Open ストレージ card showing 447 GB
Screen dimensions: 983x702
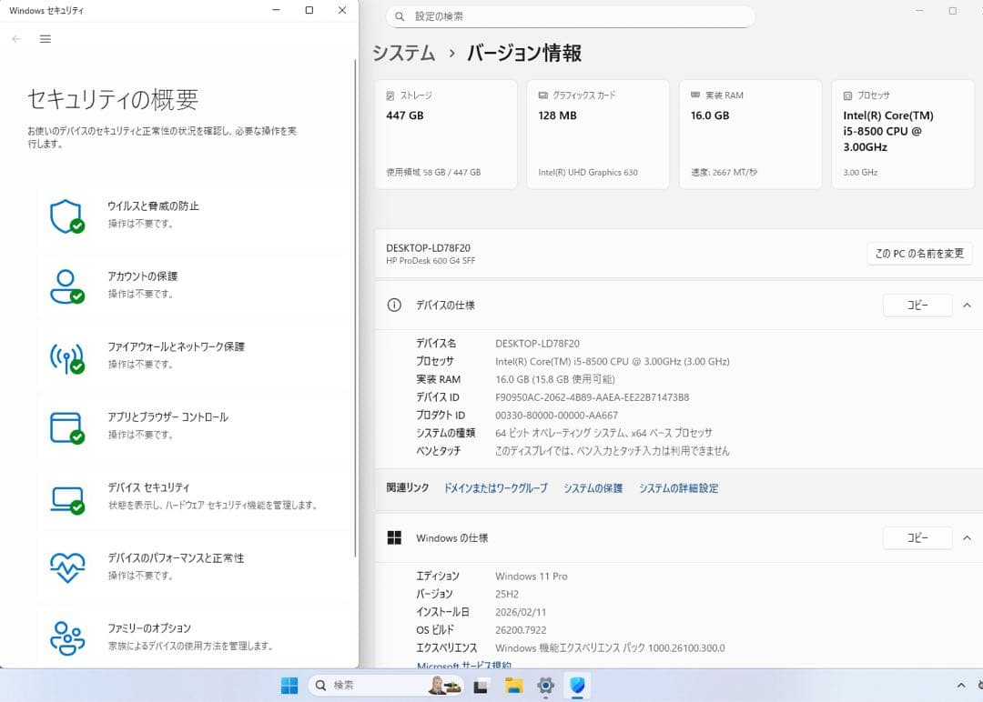[446, 134]
